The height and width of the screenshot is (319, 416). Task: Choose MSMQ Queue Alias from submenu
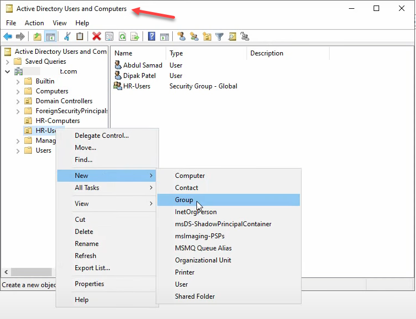tap(229, 248)
